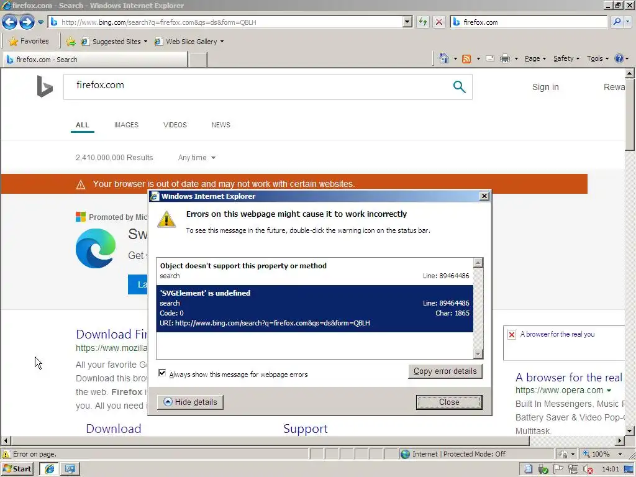Click the status bar error warning icon
Viewport: 636px width, 477px height.
(x=6, y=454)
